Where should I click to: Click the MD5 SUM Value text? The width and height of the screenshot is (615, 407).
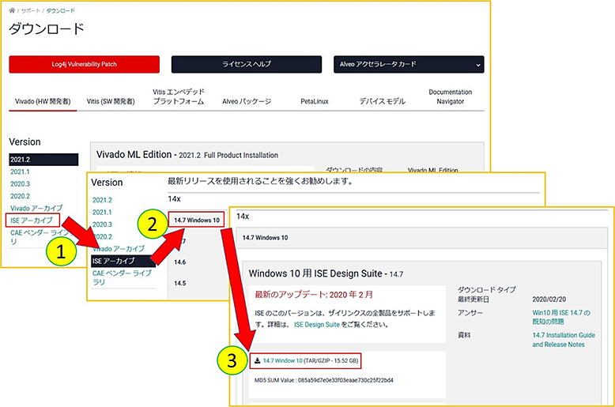coord(324,380)
